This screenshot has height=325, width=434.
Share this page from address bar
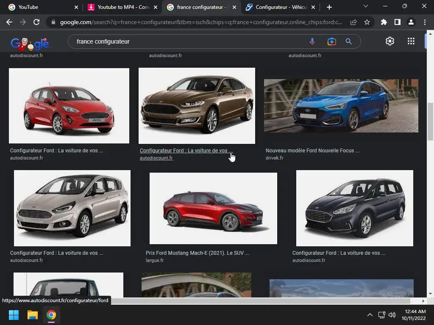pos(353,22)
